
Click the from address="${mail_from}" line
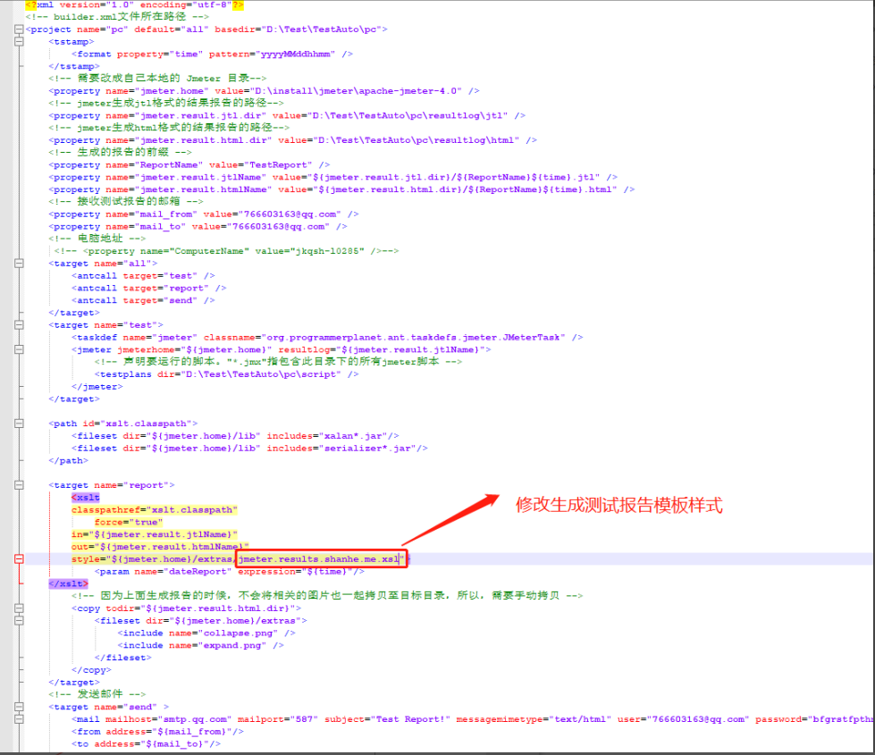tap(157, 732)
